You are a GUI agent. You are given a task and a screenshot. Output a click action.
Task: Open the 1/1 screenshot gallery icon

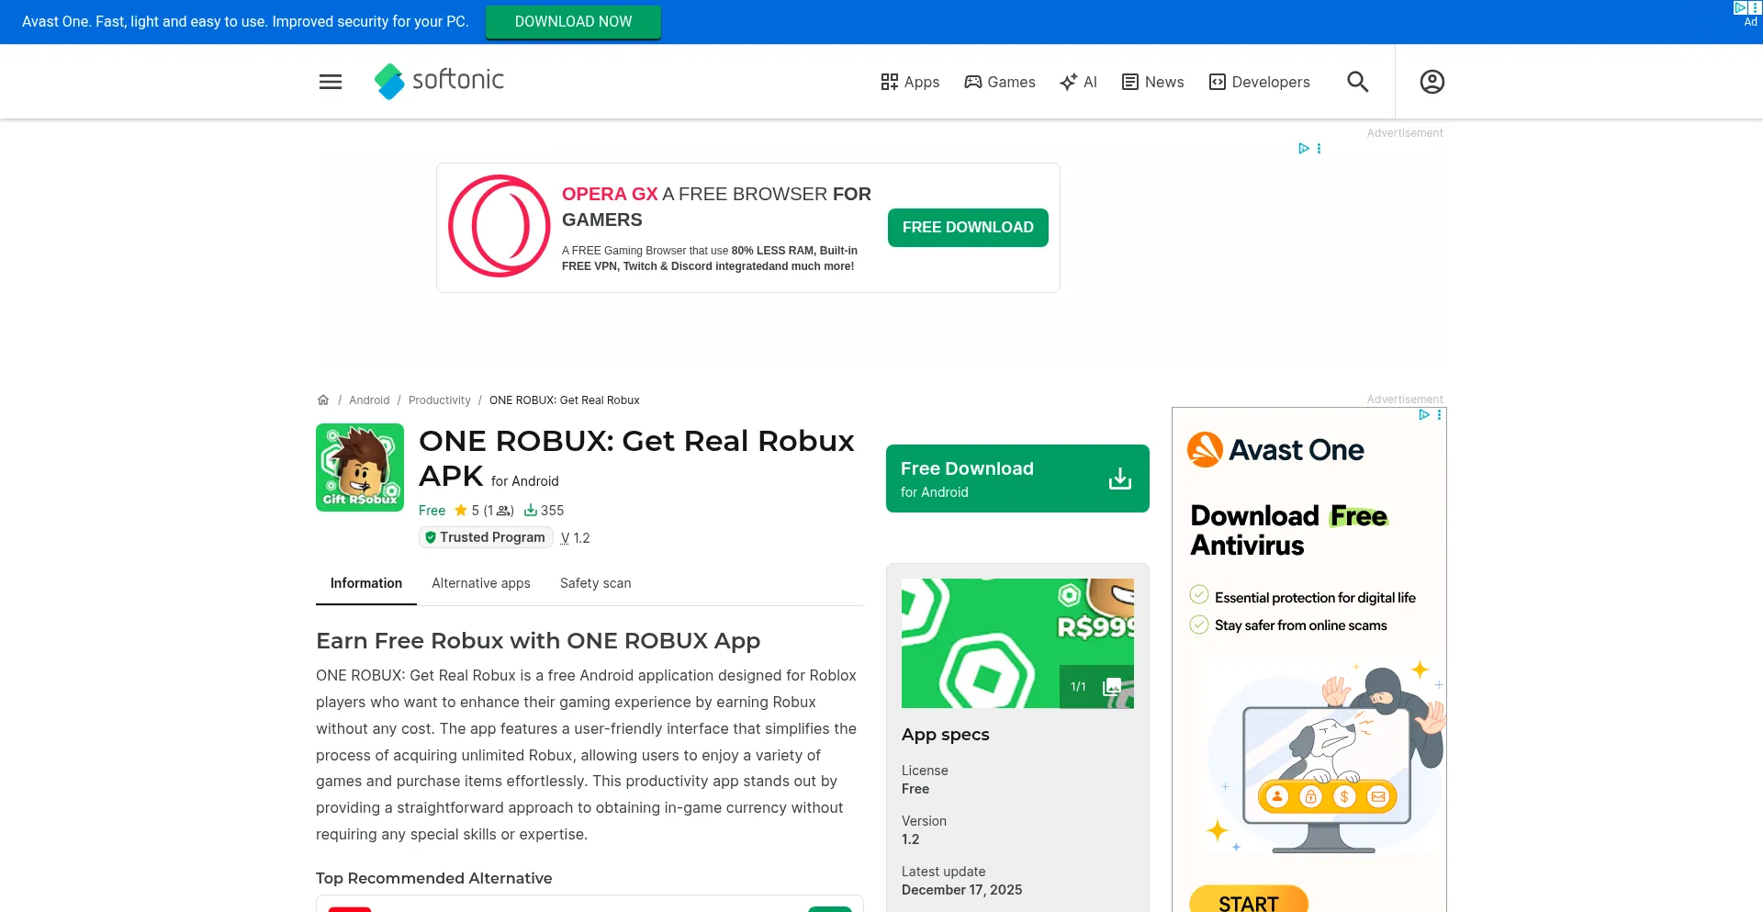tap(1097, 687)
